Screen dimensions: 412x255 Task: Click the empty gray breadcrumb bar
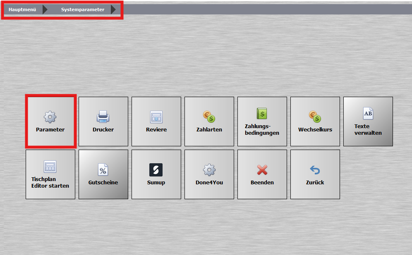tap(267, 10)
